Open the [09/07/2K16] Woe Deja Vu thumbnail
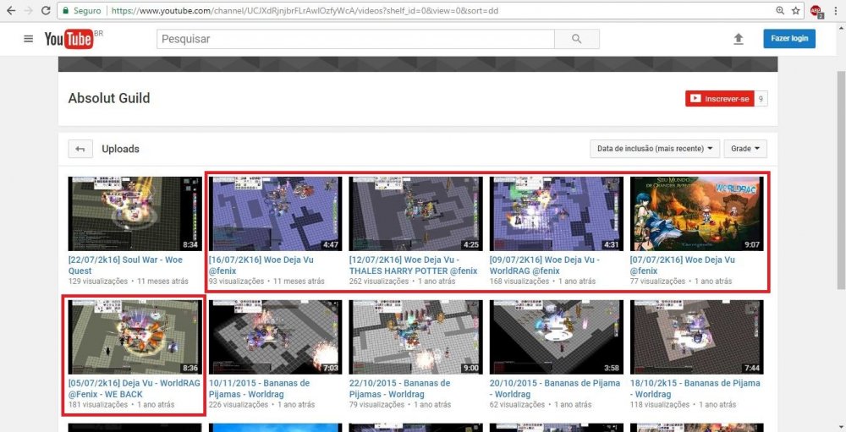This screenshot has width=846, height=432. point(557,214)
